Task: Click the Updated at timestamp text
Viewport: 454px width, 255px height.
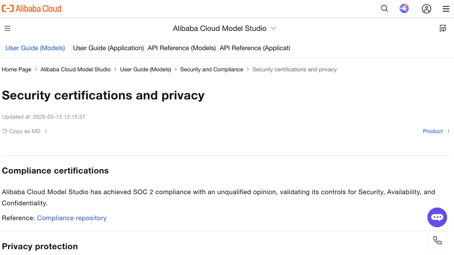Action: pyautogui.click(x=44, y=117)
